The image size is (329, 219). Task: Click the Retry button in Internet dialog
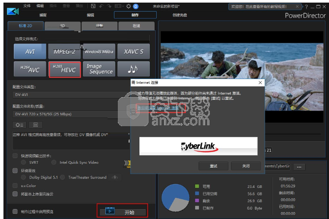point(213,166)
